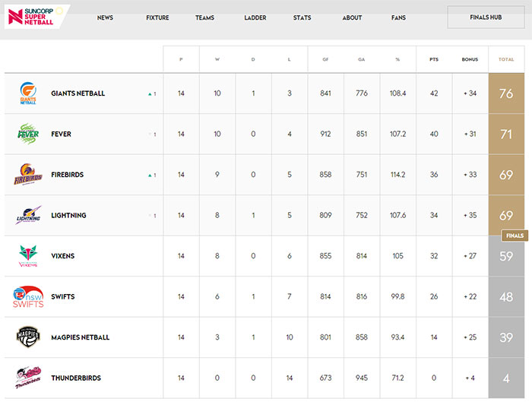This screenshot has height=408, width=532.
Task: Click the Magpies Netball team logo
Action: point(28,337)
